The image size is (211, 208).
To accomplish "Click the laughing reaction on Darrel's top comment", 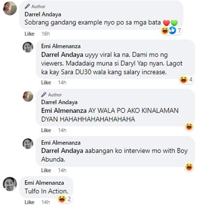I will [x=165, y=30].
